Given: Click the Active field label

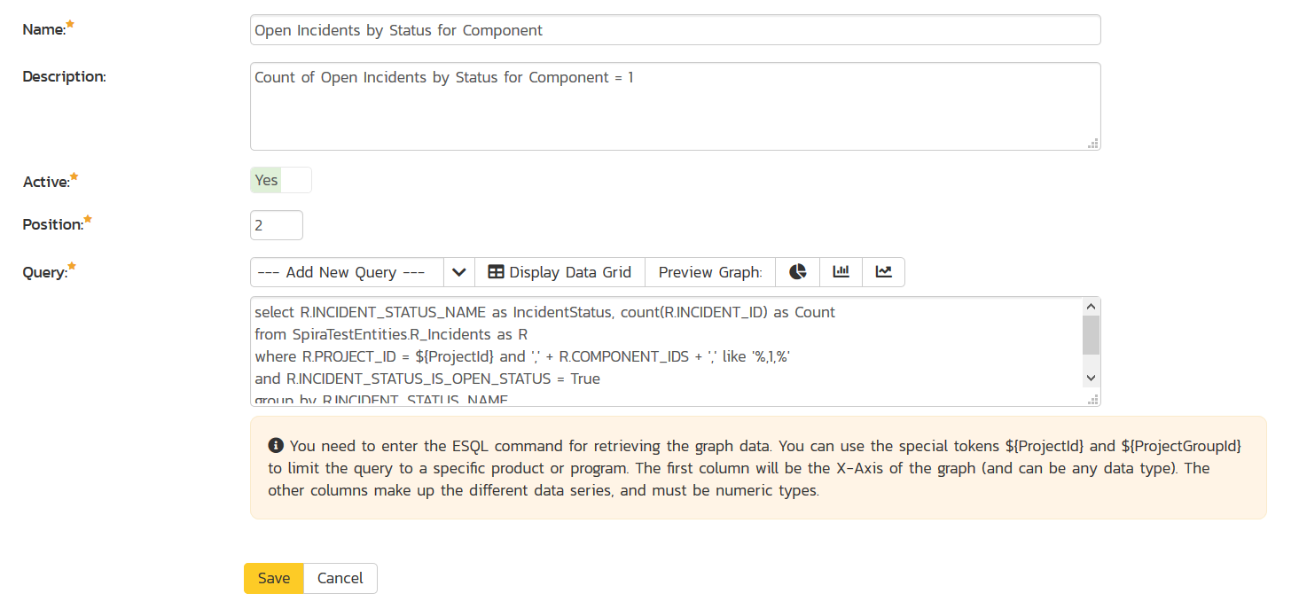Looking at the screenshot, I should point(45,182).
